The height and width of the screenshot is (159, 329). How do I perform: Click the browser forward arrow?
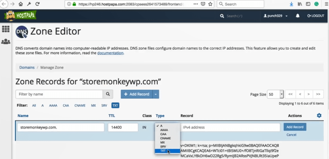pos(13,4)
